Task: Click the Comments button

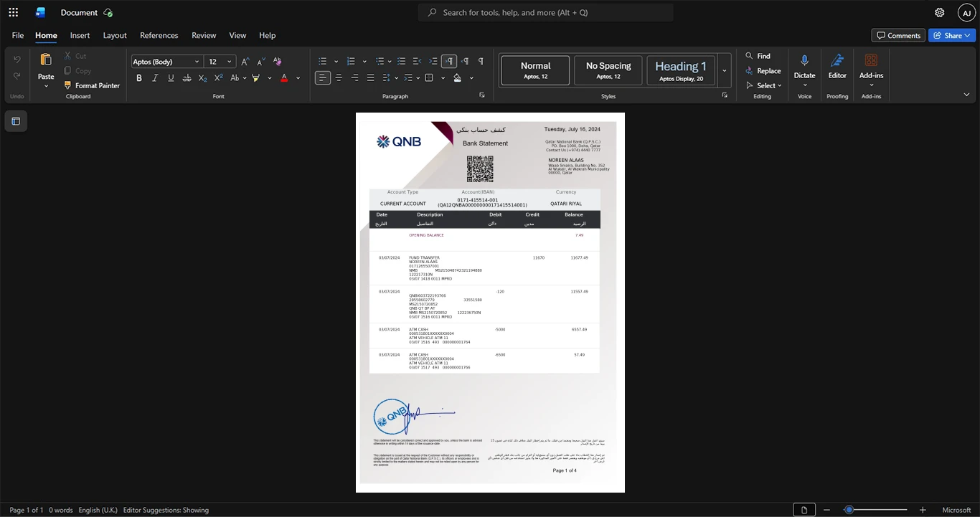Action: [x=898, y=35]
